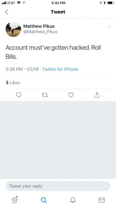Open the Matthew Pikus display name
This screenshot has height=207, width=116.
[39, 26]
